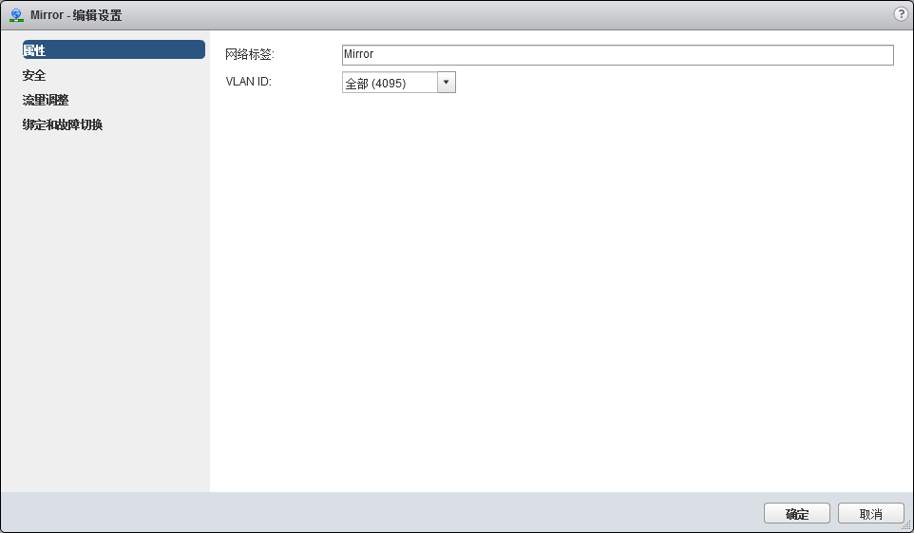914x533 pixels.
Task: Edit the 网络标签 field containing Mirror
Action: pyautogui.click(x=618, y=55)
